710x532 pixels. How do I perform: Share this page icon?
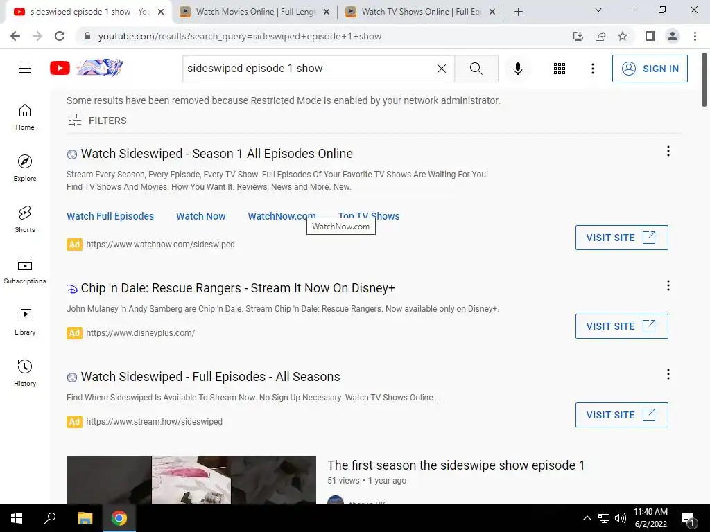pyautogui.click(x=600, y=36)
